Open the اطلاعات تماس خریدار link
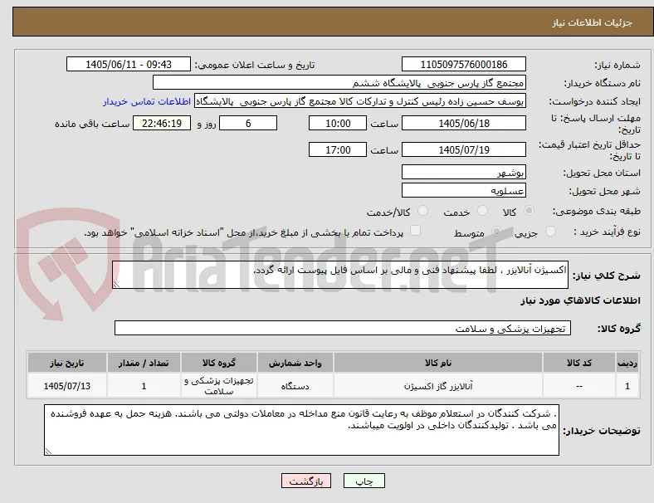The image size is (654, 503). click(x=147, y=101)
